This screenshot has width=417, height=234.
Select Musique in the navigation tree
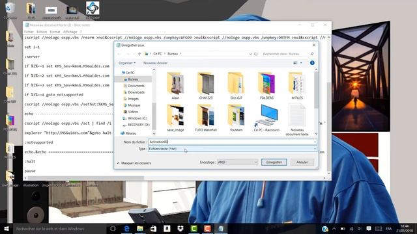[x=134, y=105]
